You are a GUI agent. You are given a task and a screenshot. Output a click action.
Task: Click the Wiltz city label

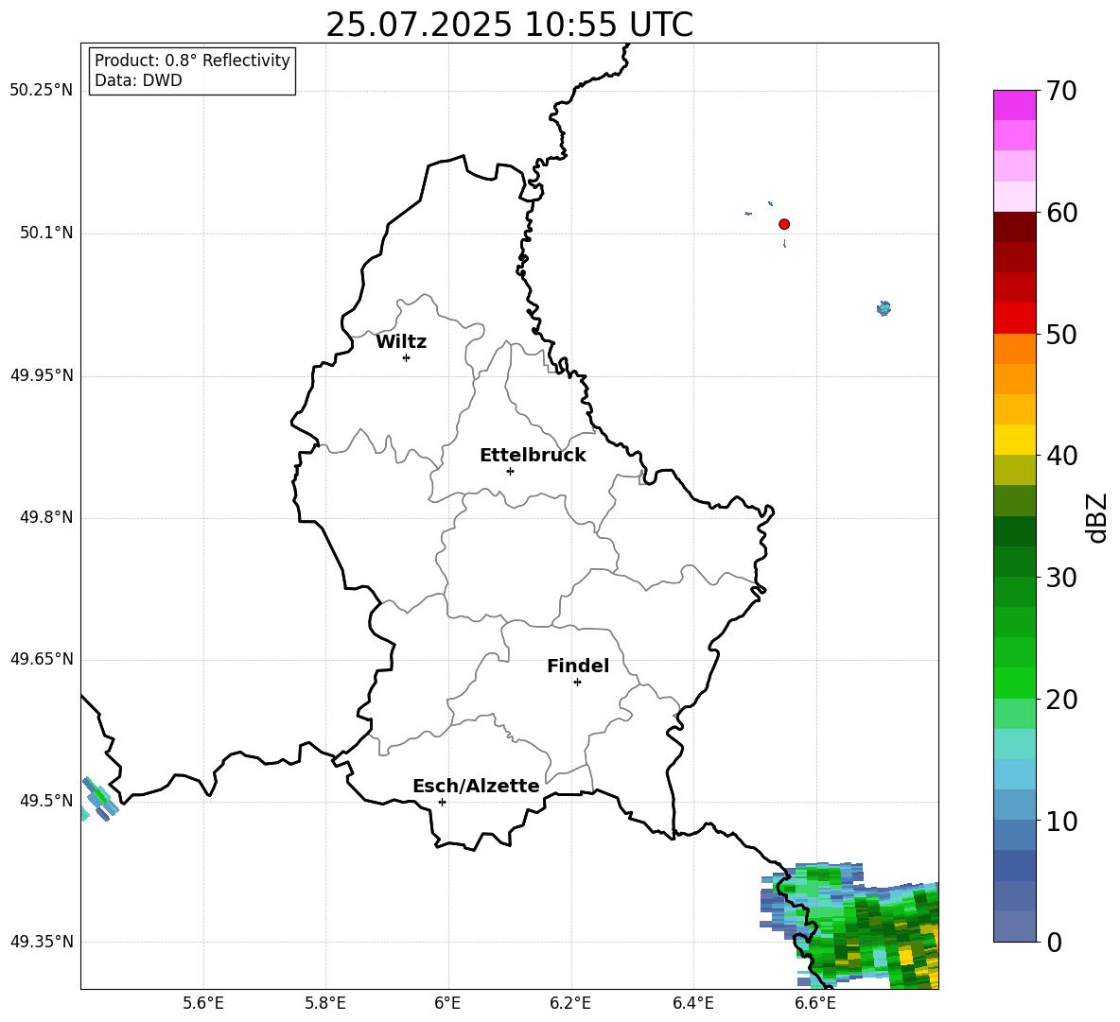[x=401, y=342]
